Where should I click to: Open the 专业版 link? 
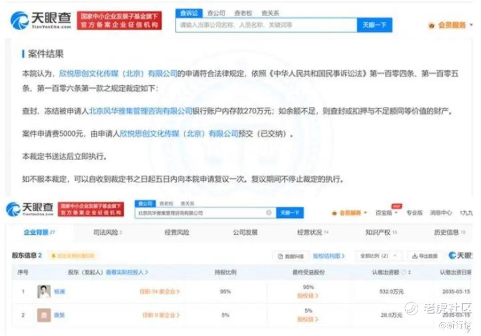[415, 213]
